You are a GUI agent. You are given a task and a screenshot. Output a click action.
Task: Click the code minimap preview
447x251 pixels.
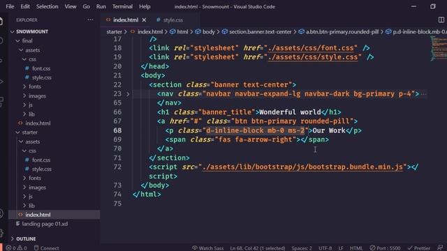point(439,48)
